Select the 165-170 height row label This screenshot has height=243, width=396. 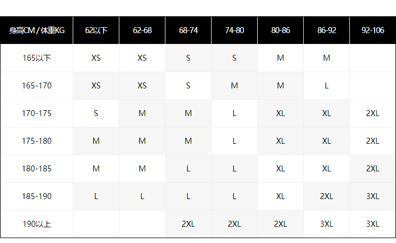(x=36, y=86)
